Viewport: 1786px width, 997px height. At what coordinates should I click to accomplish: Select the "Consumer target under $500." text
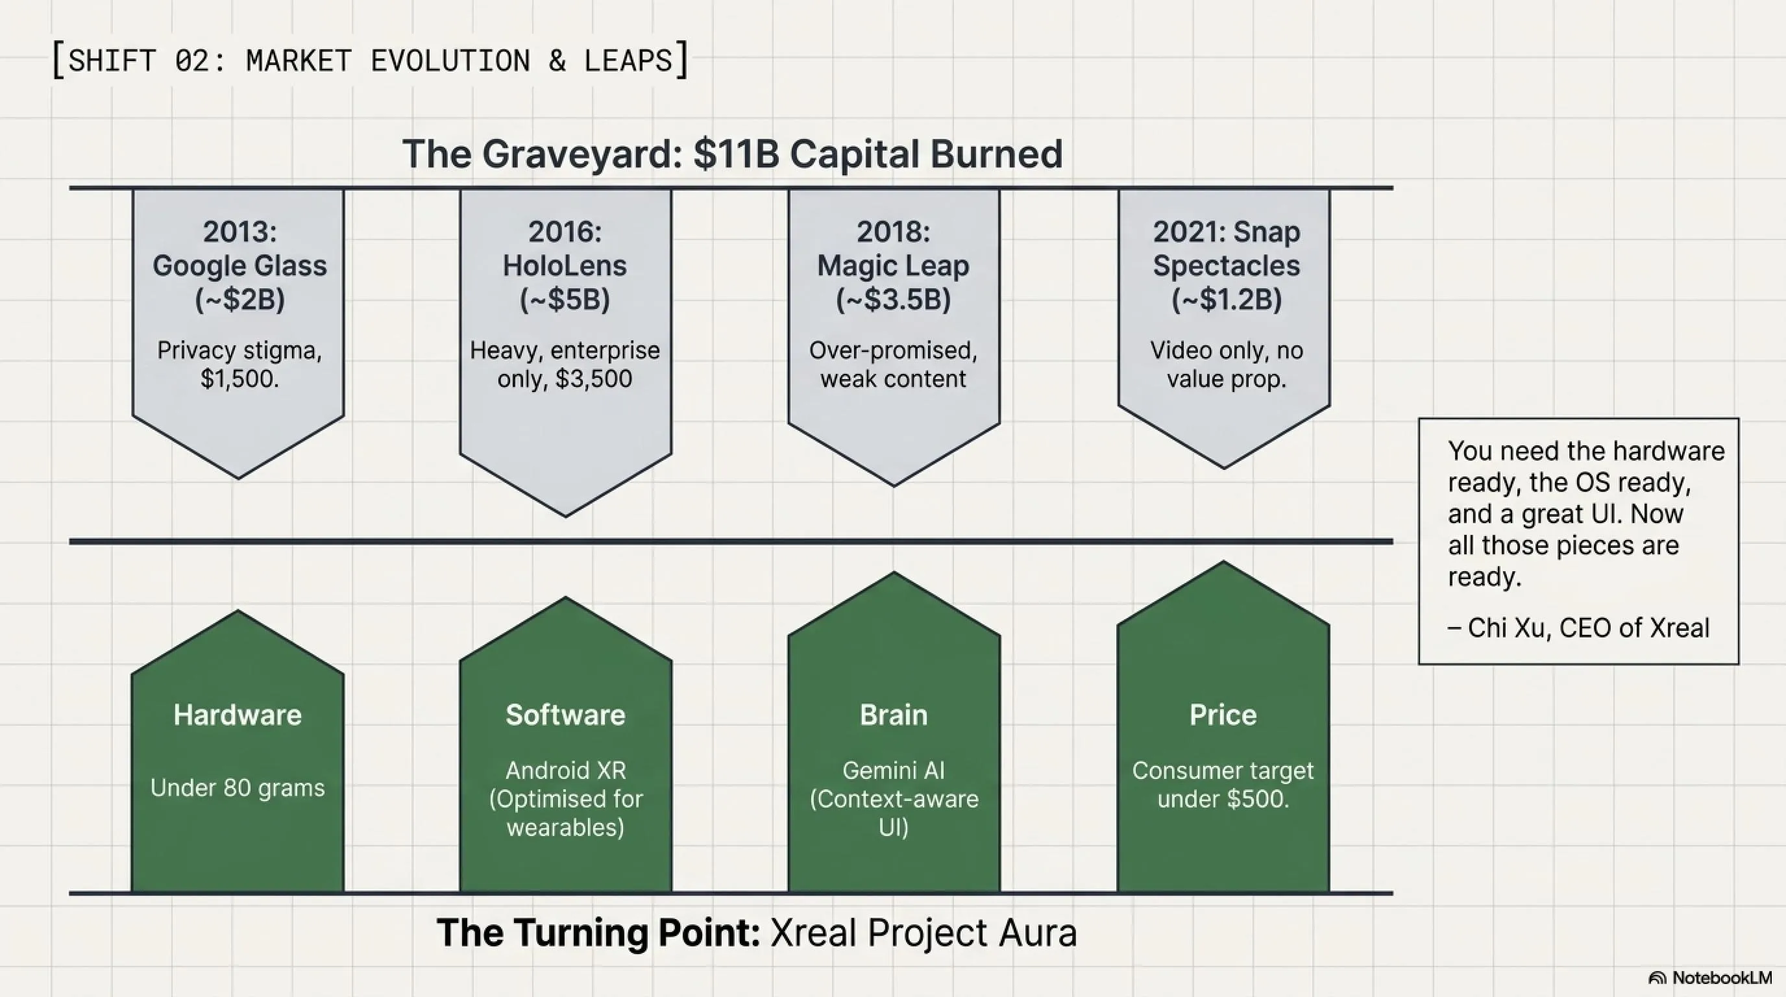pyautogui.click(x=1223, y=785)
